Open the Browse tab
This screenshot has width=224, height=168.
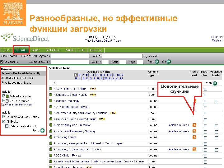pos(21,50)
